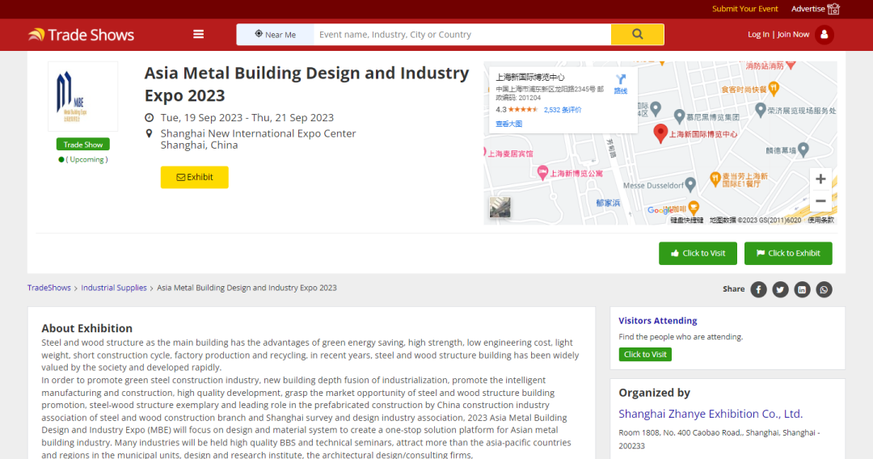Open the street view thumbnail on map

click(x=500, y=208)
